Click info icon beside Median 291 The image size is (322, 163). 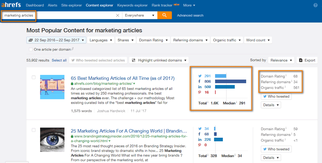[236, 102]
